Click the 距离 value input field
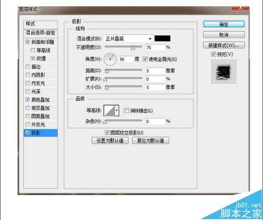 point(155,70)
